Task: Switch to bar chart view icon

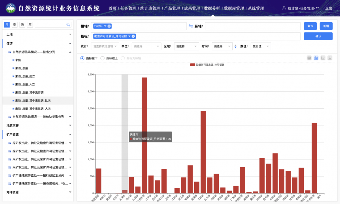Action: coord(316,58)
